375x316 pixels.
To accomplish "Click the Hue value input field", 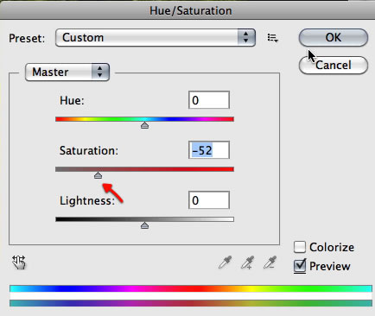I will point(209,100).
